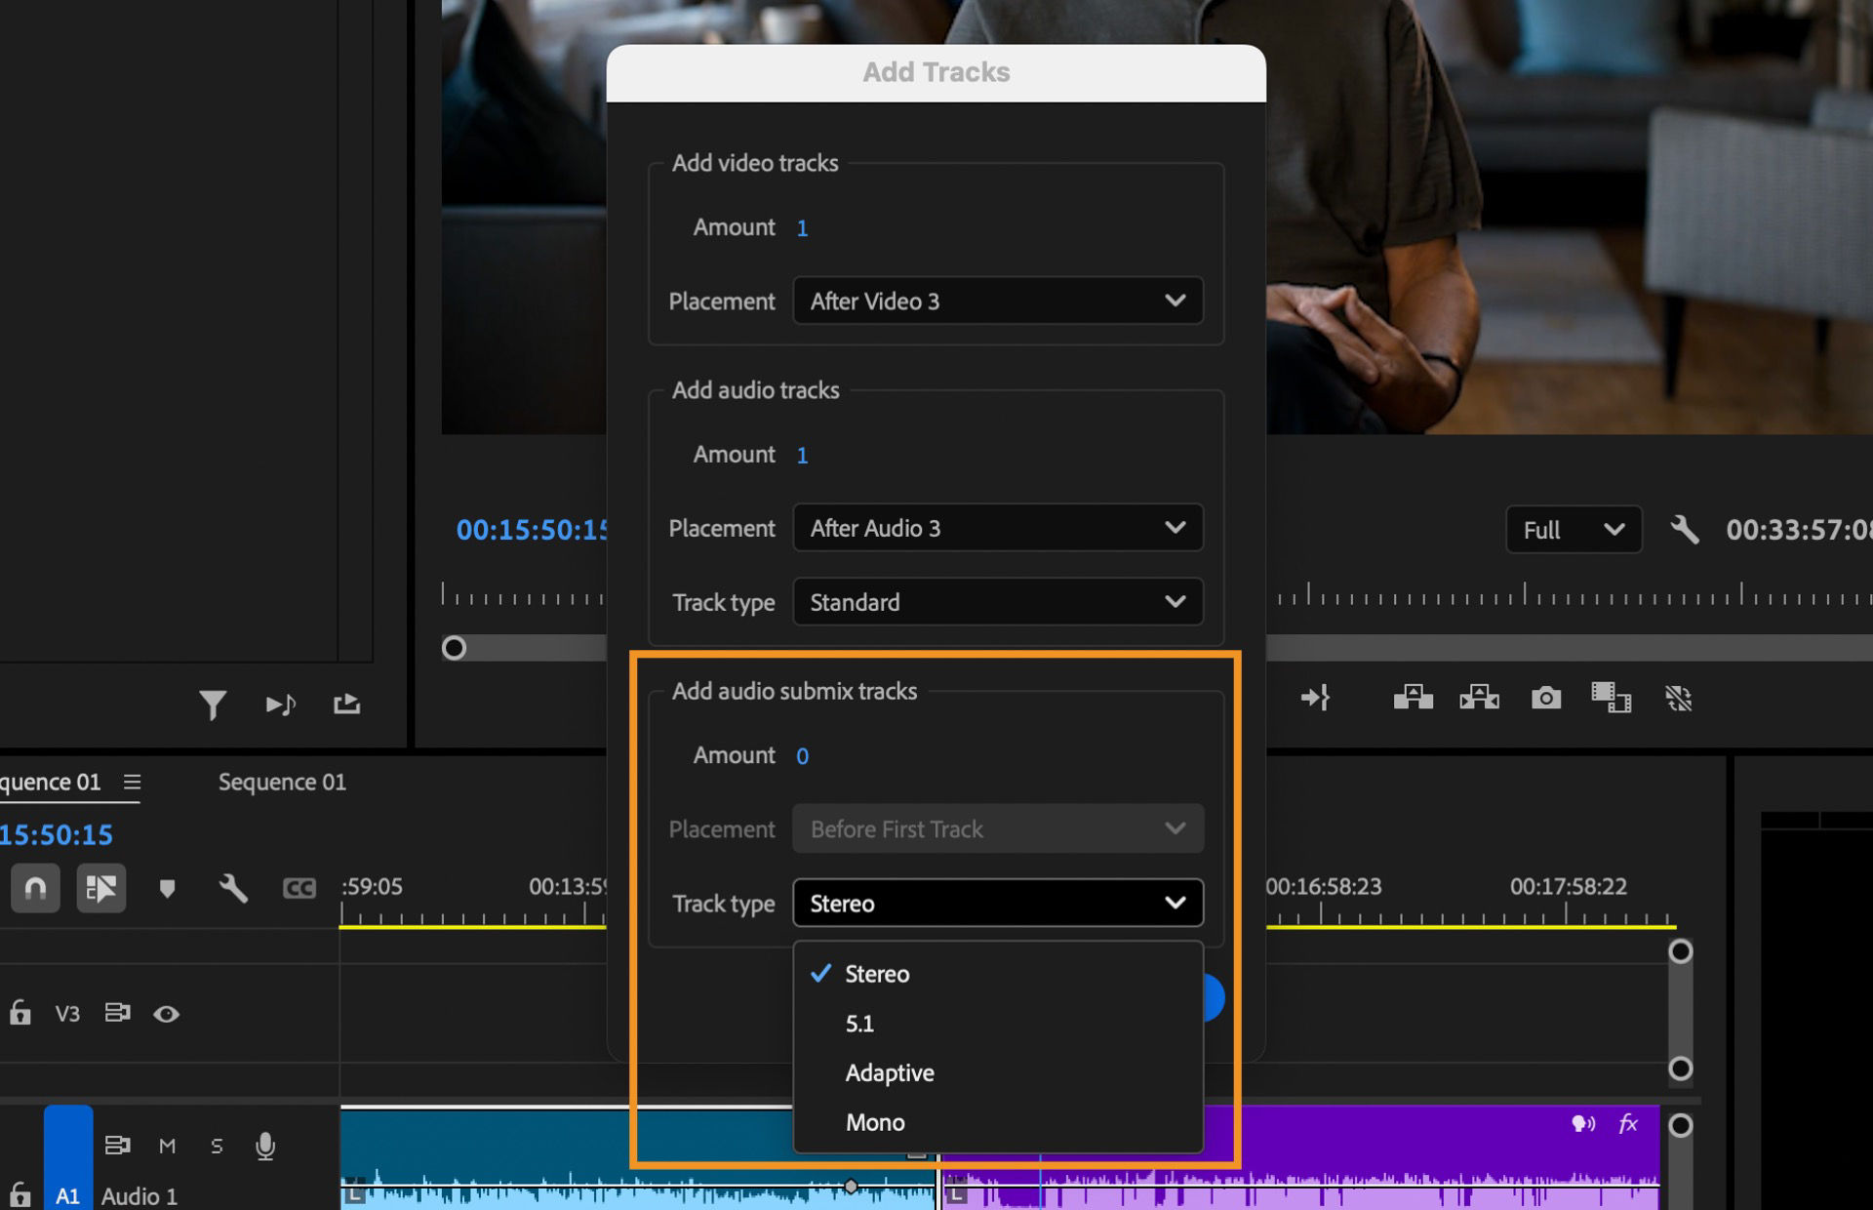Image resolution: width=1873 pixels, height=1210 pixels.
Task: Toggle the Snap magnet icon in timeline
Action: [x=35, y=888]
